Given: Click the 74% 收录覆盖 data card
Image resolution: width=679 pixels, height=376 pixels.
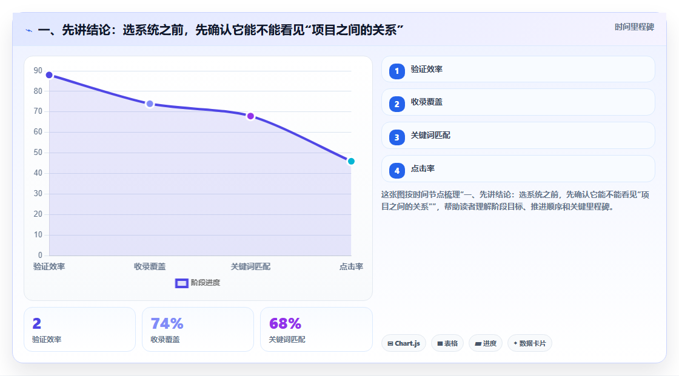Looking at the screenshot, I should (198, 329).
